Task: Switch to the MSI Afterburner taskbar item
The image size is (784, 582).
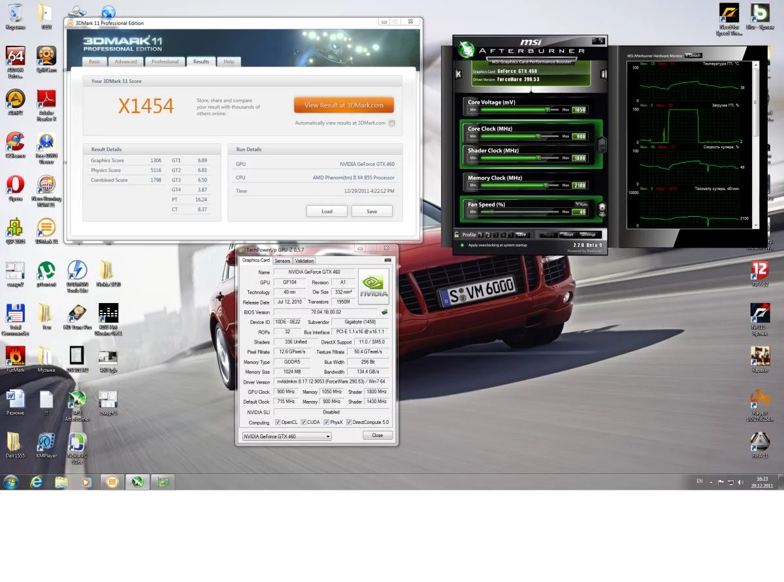Action: click(x=138, y=482)
